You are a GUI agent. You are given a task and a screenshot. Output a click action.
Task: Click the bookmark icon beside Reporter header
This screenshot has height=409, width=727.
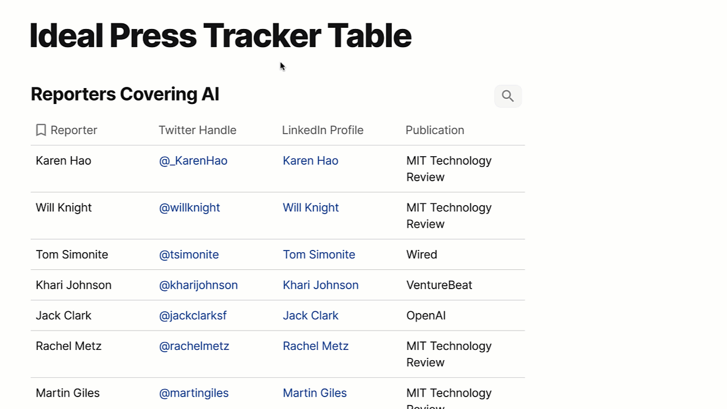[41, 130]
